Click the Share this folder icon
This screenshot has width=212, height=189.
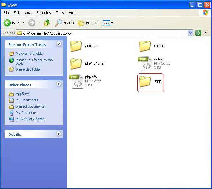pos(11,69)
